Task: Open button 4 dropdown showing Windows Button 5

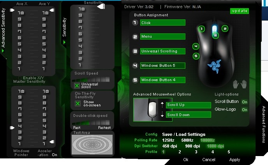Action: tap(163, 66)
